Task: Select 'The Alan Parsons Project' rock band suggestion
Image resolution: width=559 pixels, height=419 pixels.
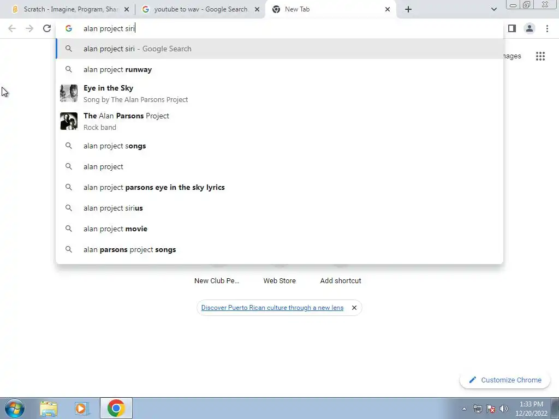Action: click(x=280, y=121)
